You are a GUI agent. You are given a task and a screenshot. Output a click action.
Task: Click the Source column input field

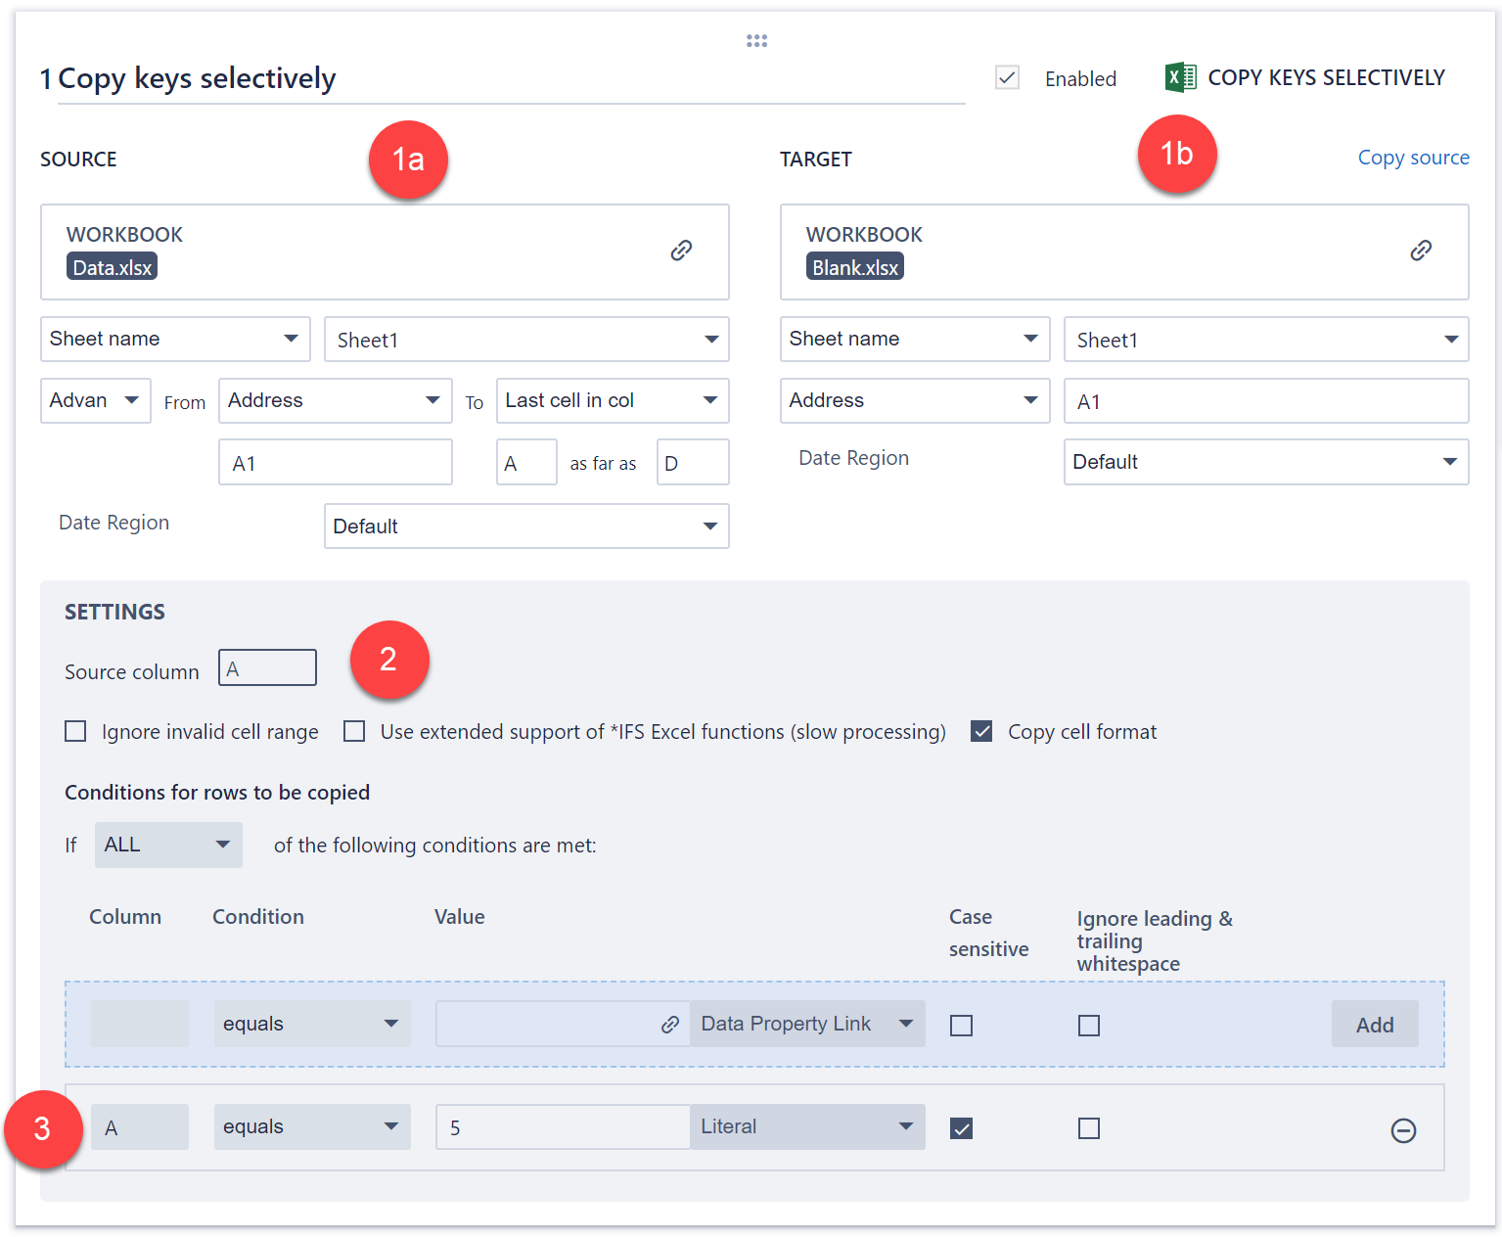[x=267, y=668]
